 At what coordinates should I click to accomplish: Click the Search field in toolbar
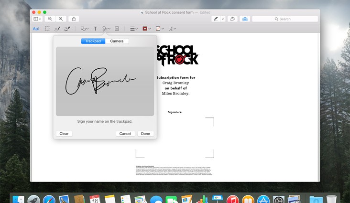tap(285, 19)
